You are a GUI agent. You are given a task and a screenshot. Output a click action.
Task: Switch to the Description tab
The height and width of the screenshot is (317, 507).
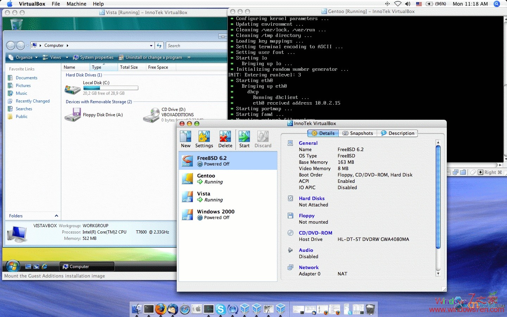click(398, 133)
